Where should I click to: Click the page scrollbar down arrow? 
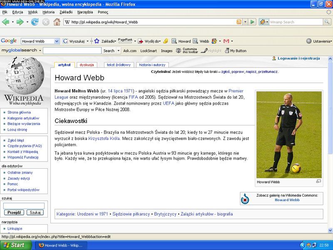(x=330, y=230)
